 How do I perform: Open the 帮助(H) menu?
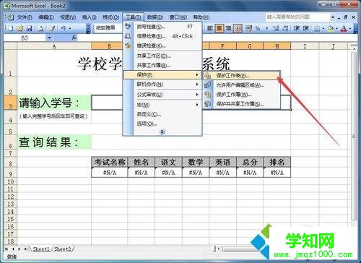[x=201, y=17]
